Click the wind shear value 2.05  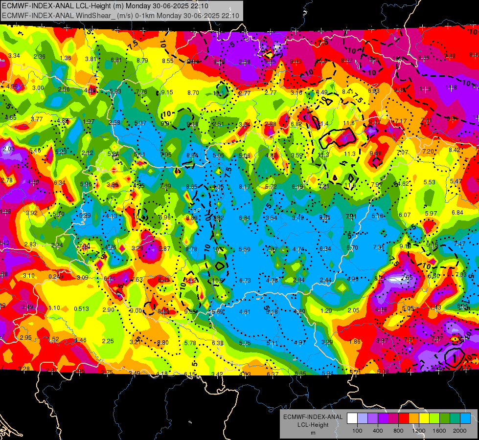point(353,310)
